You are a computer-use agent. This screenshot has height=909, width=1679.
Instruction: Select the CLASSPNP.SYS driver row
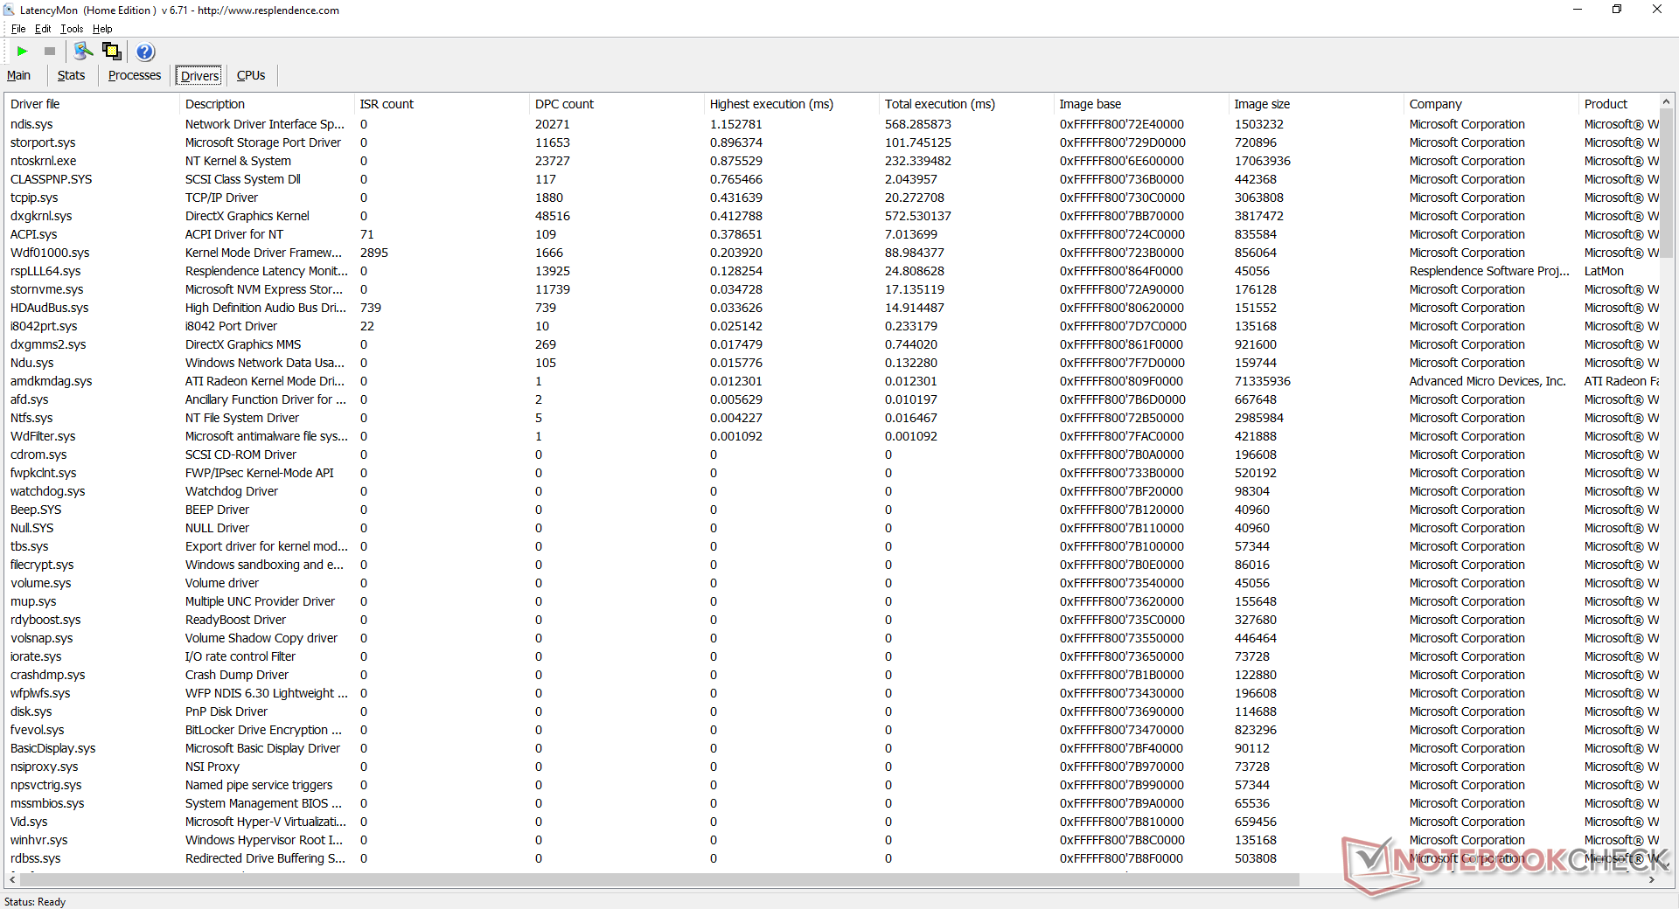(832, 179)
